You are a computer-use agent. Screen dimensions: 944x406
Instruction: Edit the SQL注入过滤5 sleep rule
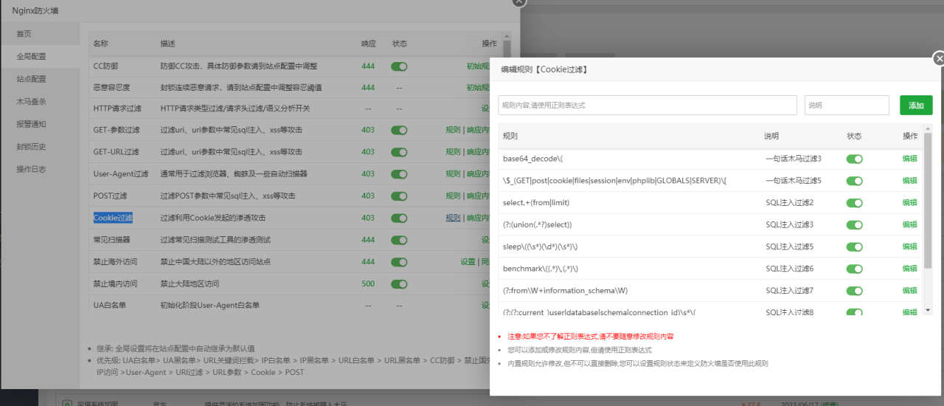click(909, 247)
